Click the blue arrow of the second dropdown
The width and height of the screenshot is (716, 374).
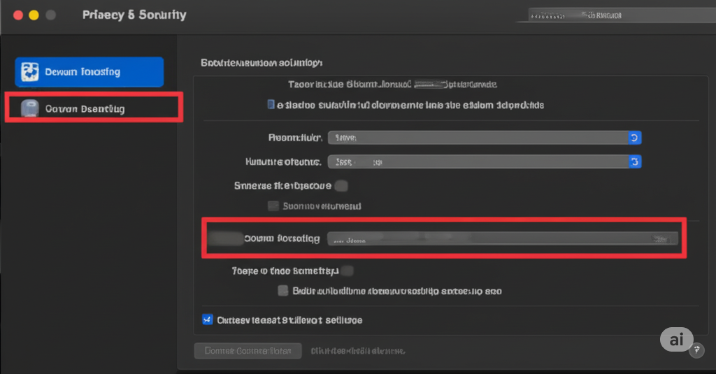(635, 161)
